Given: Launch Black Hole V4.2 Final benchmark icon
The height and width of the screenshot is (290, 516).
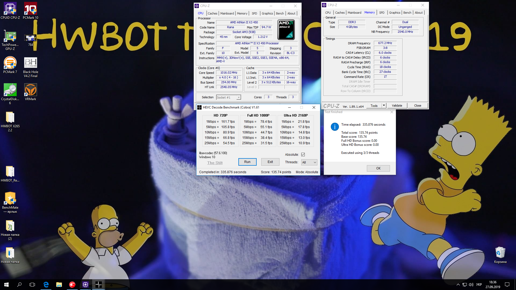Looking at the screenshot, I should 30,67.
